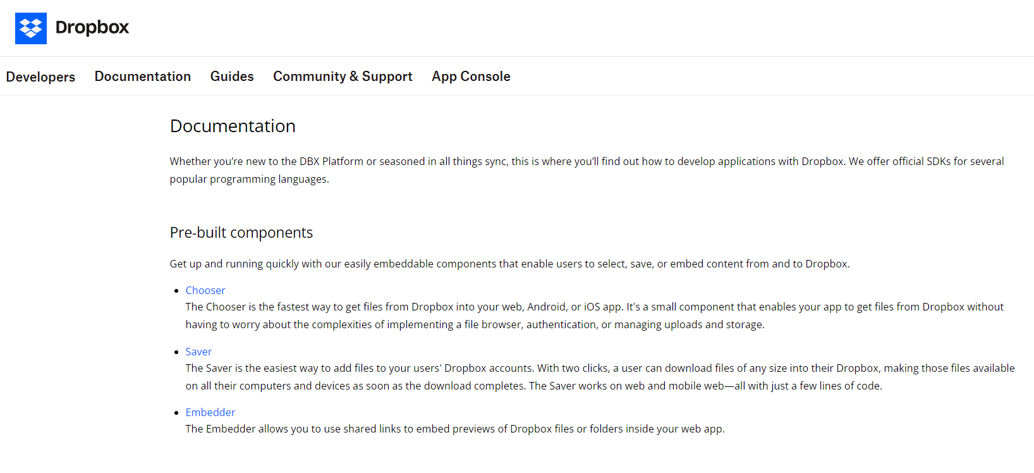This screenshot has width=1034, height=473.
Task: Click the blue Dropbox logo icon
Action: tap(31, 28)
